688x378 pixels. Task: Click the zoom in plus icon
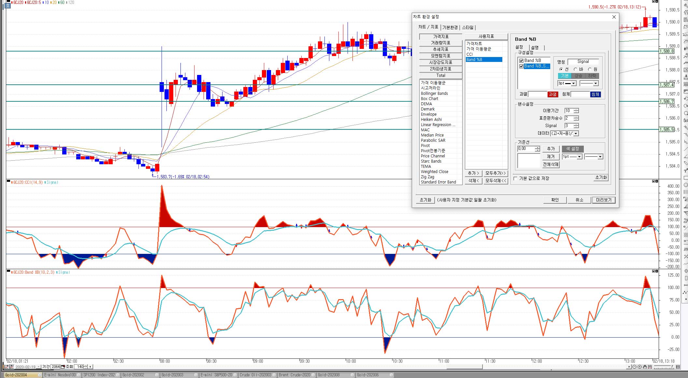639,367
